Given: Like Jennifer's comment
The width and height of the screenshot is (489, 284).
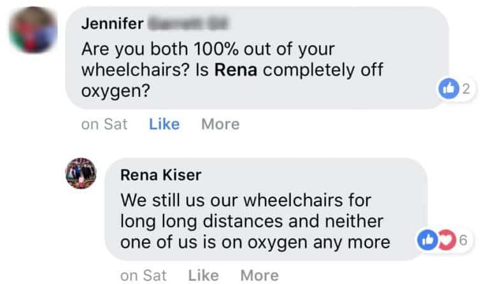Looking at the screenshot, I should coord(164,124).
